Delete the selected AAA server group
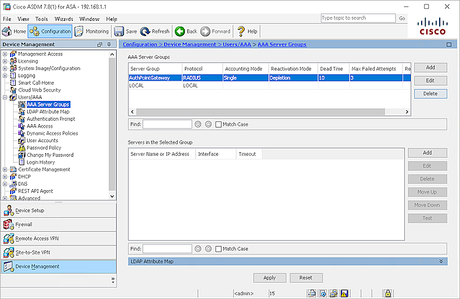The image size is (460, 299). pos(430,94)
